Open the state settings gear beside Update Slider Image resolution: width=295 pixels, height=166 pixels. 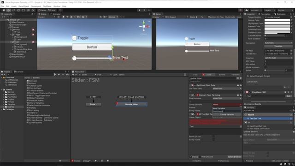[241, 78]
